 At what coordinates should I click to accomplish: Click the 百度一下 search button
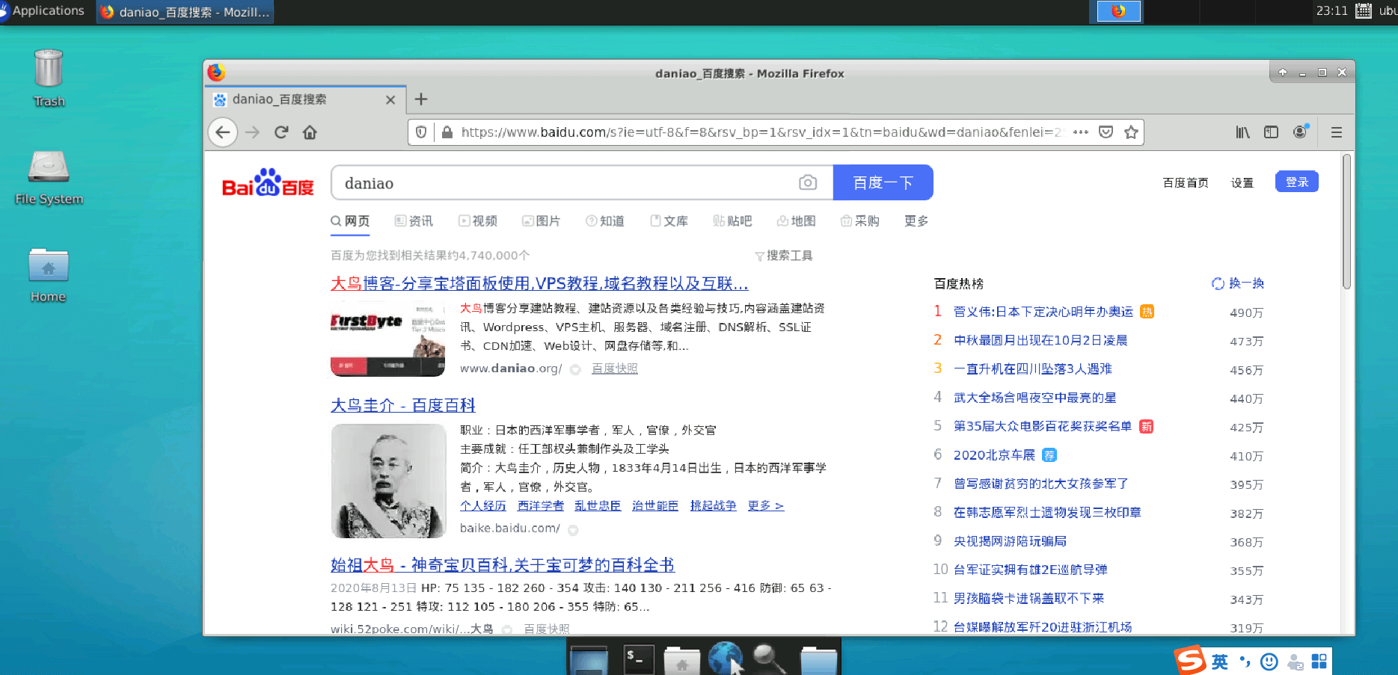tap(883, 182)
